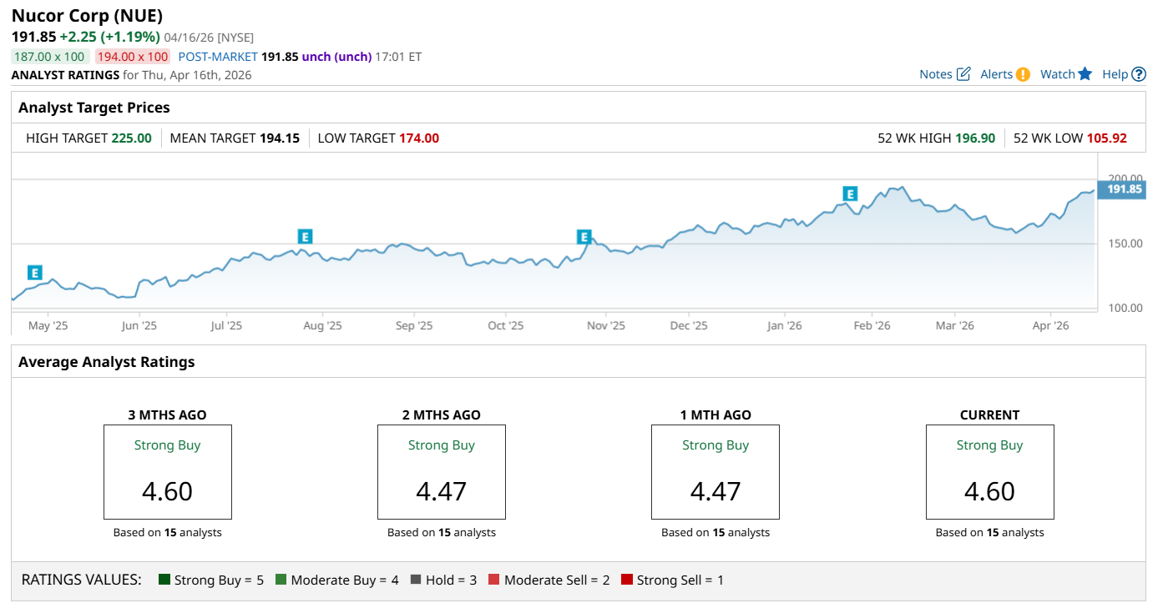Open the Alerts text link
1163x613 pixels.
[996, 74]
